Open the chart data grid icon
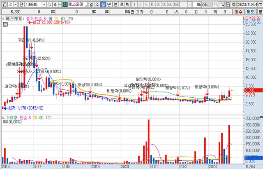 pyautogui.click(x=5, y=24)
